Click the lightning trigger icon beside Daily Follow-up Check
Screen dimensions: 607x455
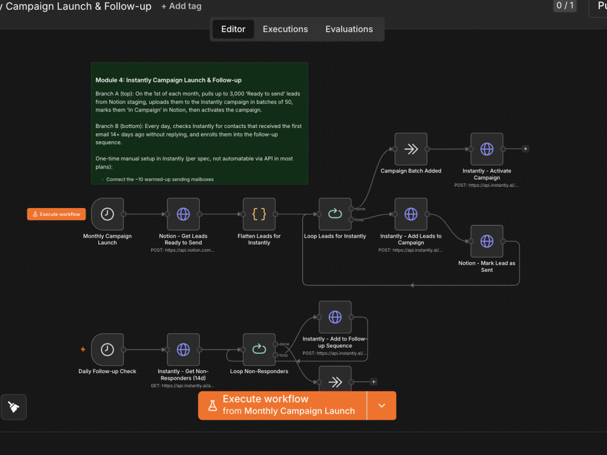(x=83, y=349)
